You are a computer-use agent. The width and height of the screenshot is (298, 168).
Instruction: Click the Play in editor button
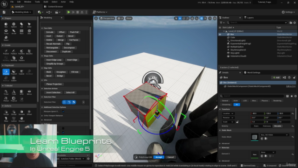[x=68, y=12]
